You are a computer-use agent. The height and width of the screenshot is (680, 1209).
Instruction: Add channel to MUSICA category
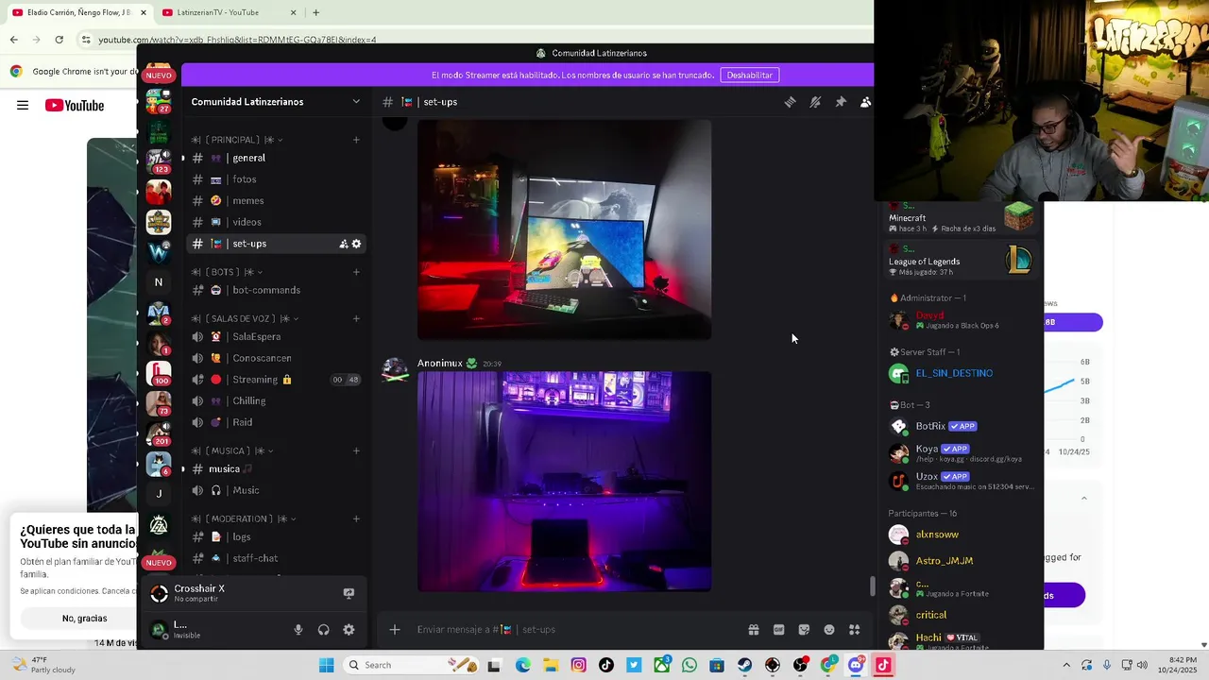[x=356, y=450]
